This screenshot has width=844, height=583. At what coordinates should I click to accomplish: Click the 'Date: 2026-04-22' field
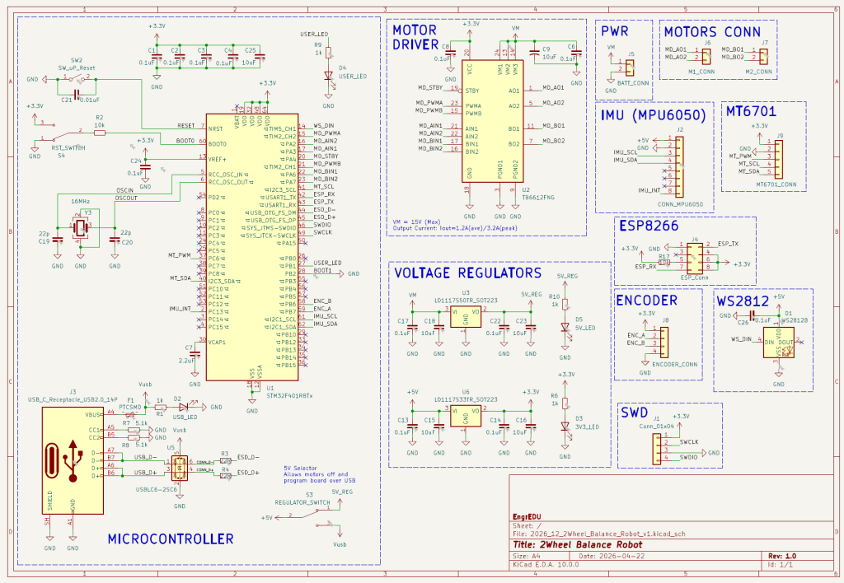(x=612, y=556)
